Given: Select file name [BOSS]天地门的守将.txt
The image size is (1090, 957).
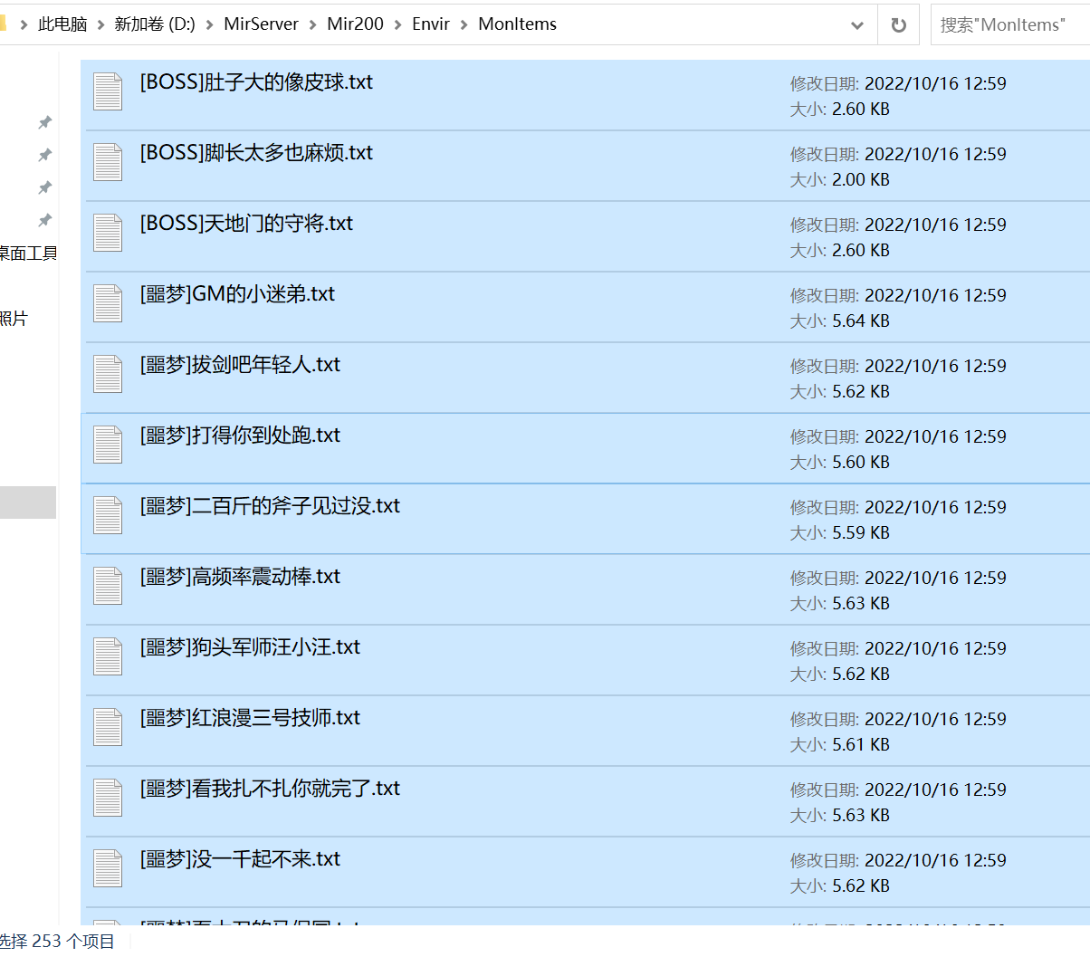Looking at the screenshot, I should [246, 224].
